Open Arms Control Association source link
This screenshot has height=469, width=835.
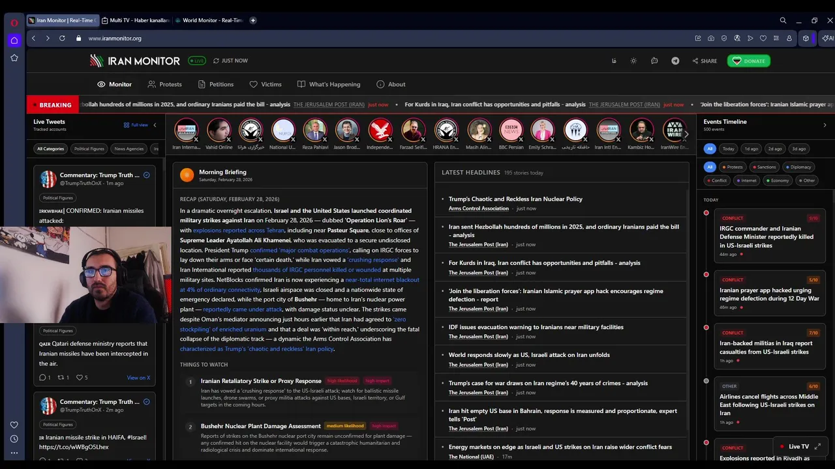(x=478, y=208)
